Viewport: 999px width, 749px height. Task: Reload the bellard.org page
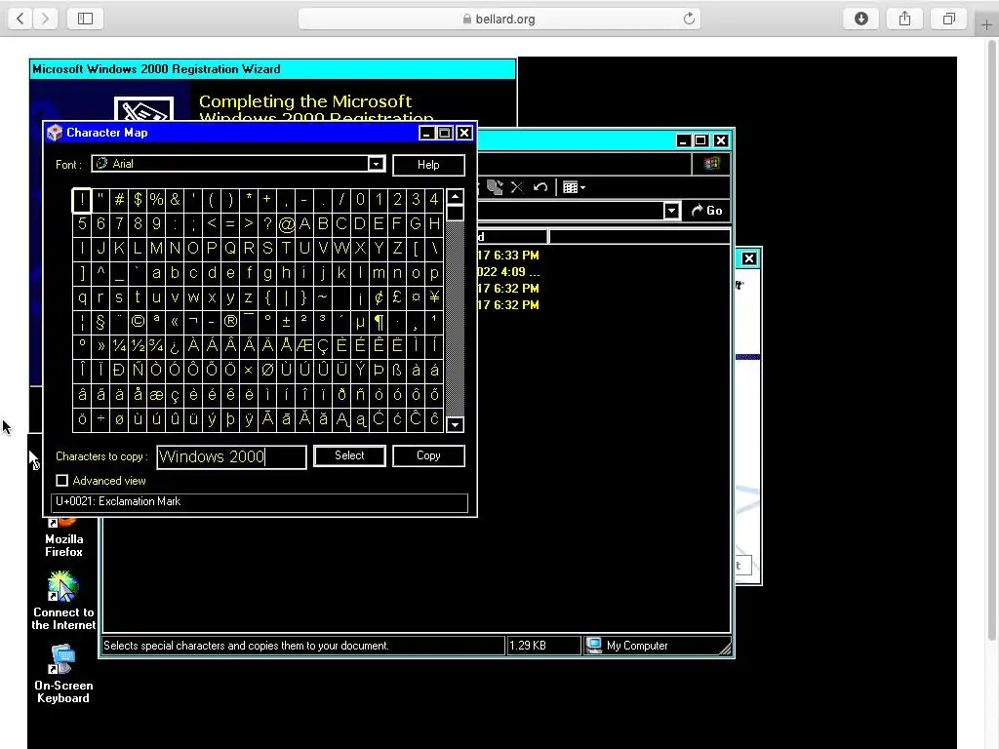pos(689,19)
